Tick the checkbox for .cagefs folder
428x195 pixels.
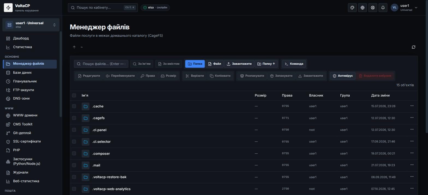[x=74, y=118]
